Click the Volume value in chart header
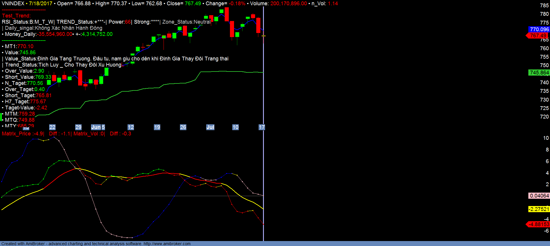Image resolution: width=550 pixels, height=246 pixels. click(x=288, y=4)
